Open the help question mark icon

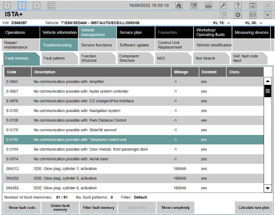coord(238,5)
